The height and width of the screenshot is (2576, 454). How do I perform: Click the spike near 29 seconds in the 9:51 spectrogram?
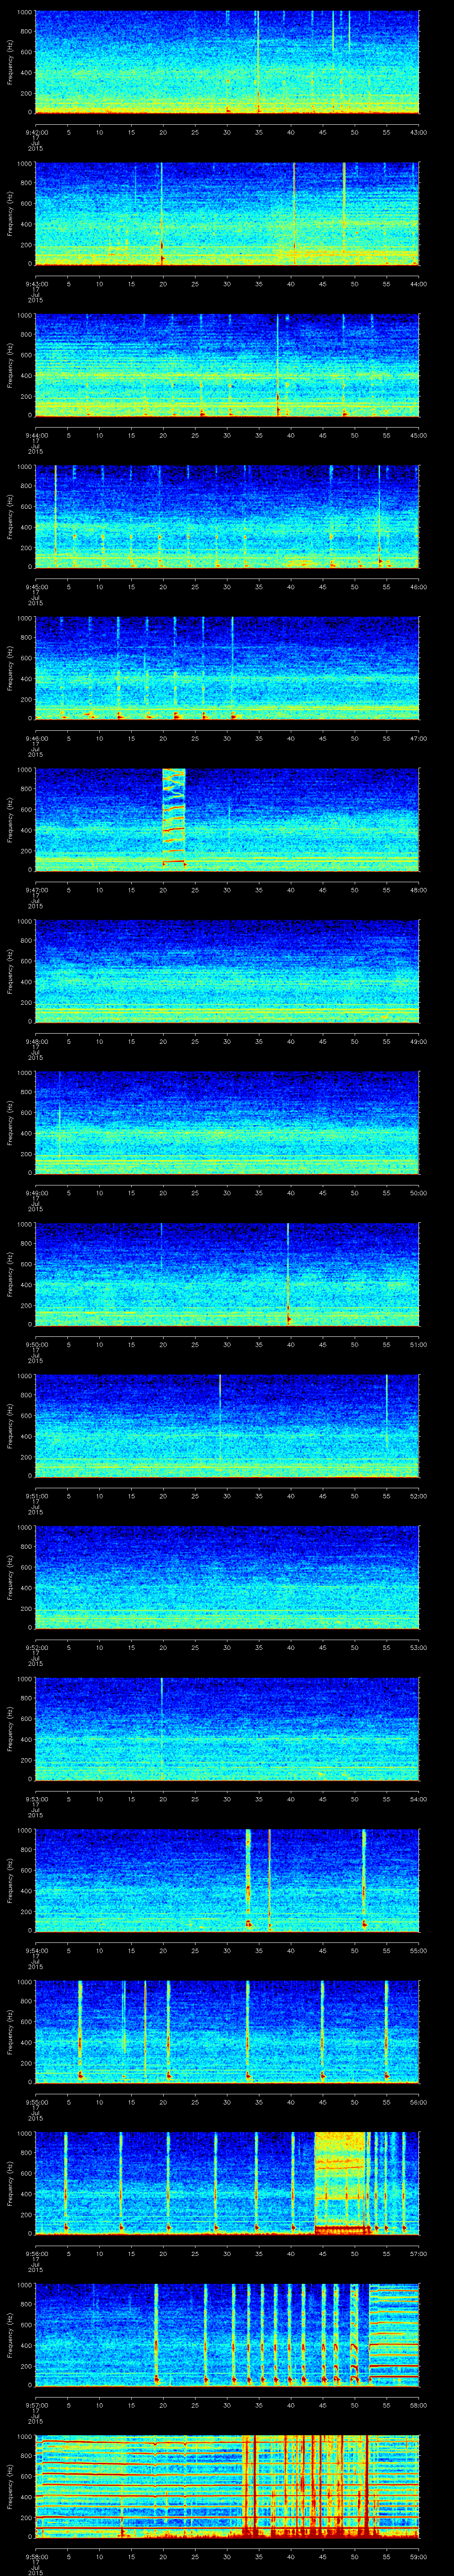point(219,1420)
